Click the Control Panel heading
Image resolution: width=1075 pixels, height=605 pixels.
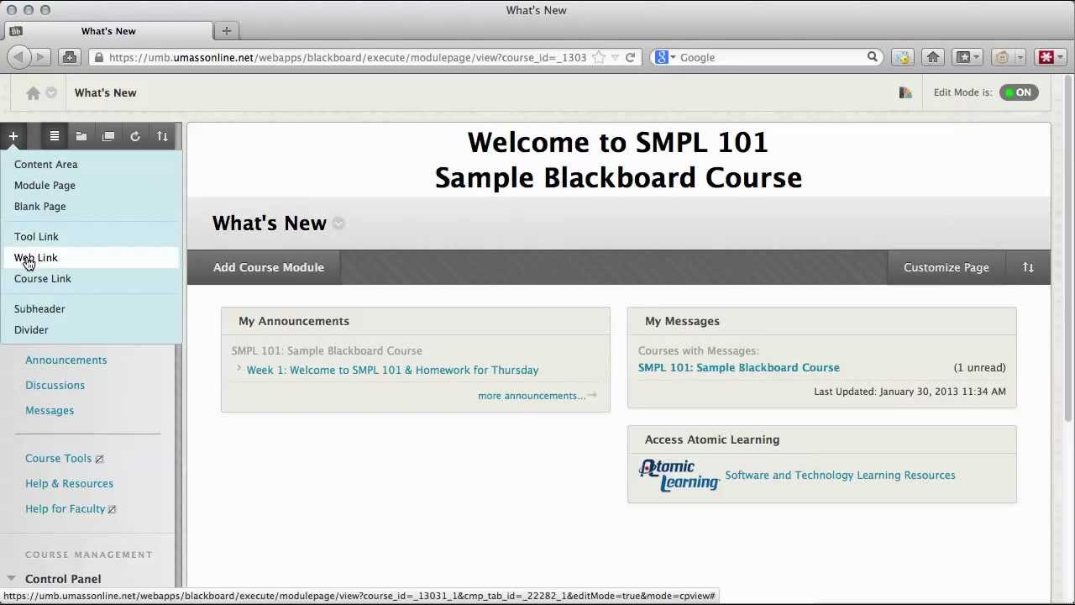coord(63,579)
